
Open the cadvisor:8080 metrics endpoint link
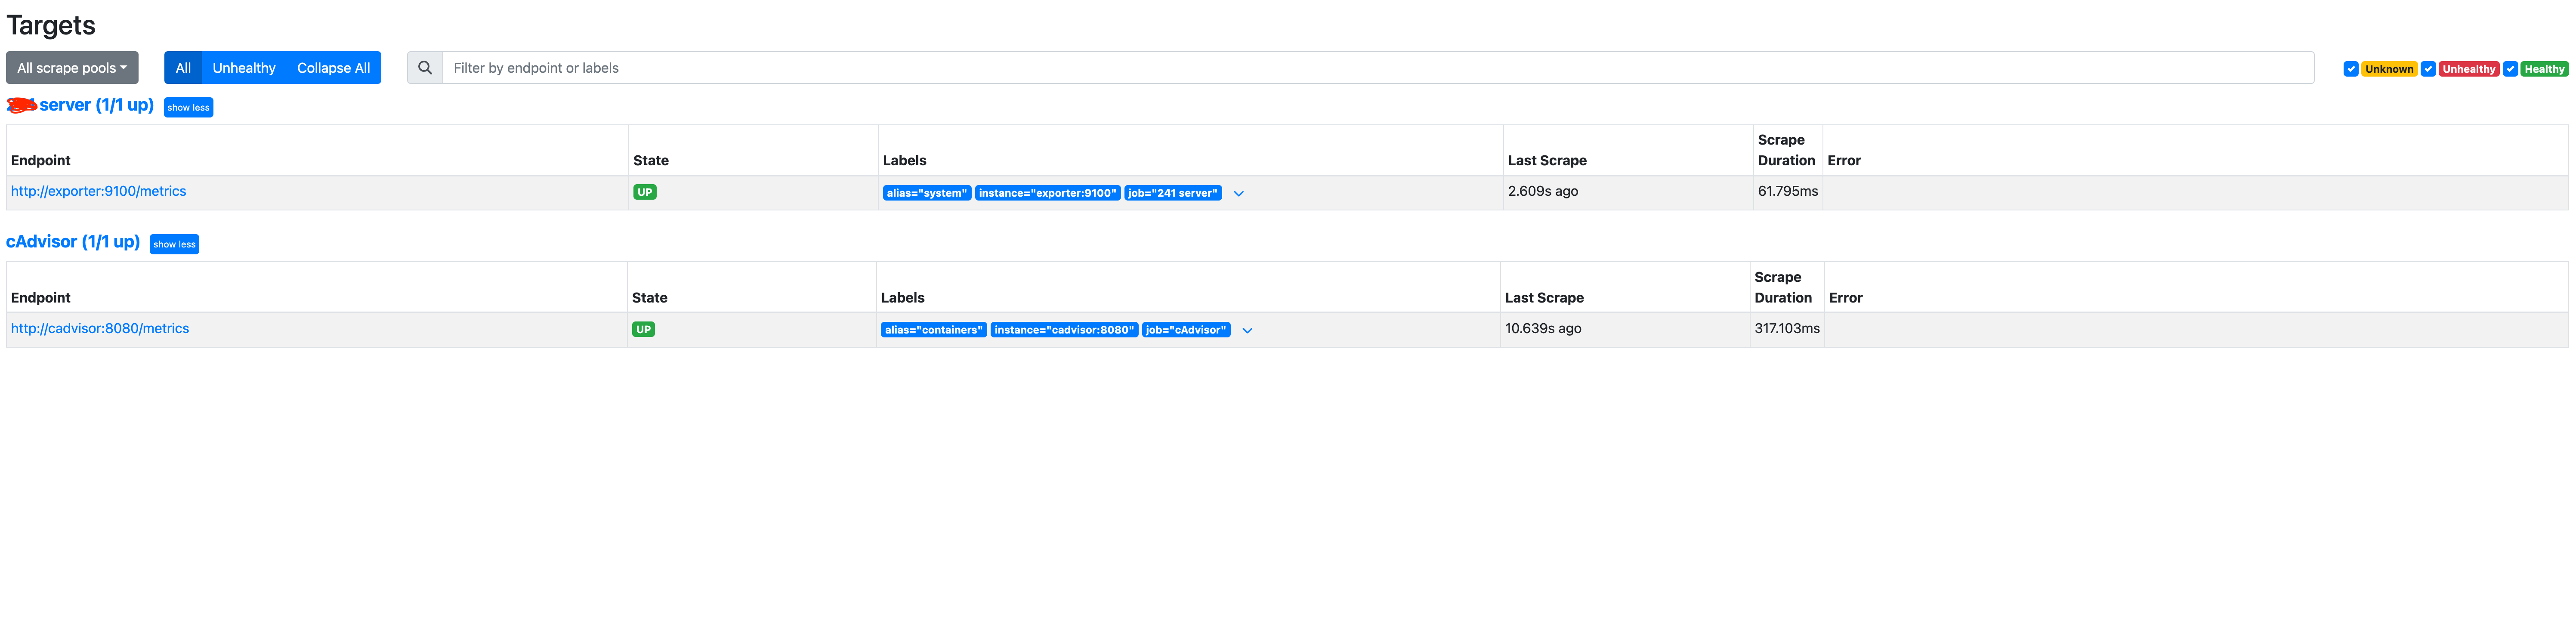[x=100, y=328]
